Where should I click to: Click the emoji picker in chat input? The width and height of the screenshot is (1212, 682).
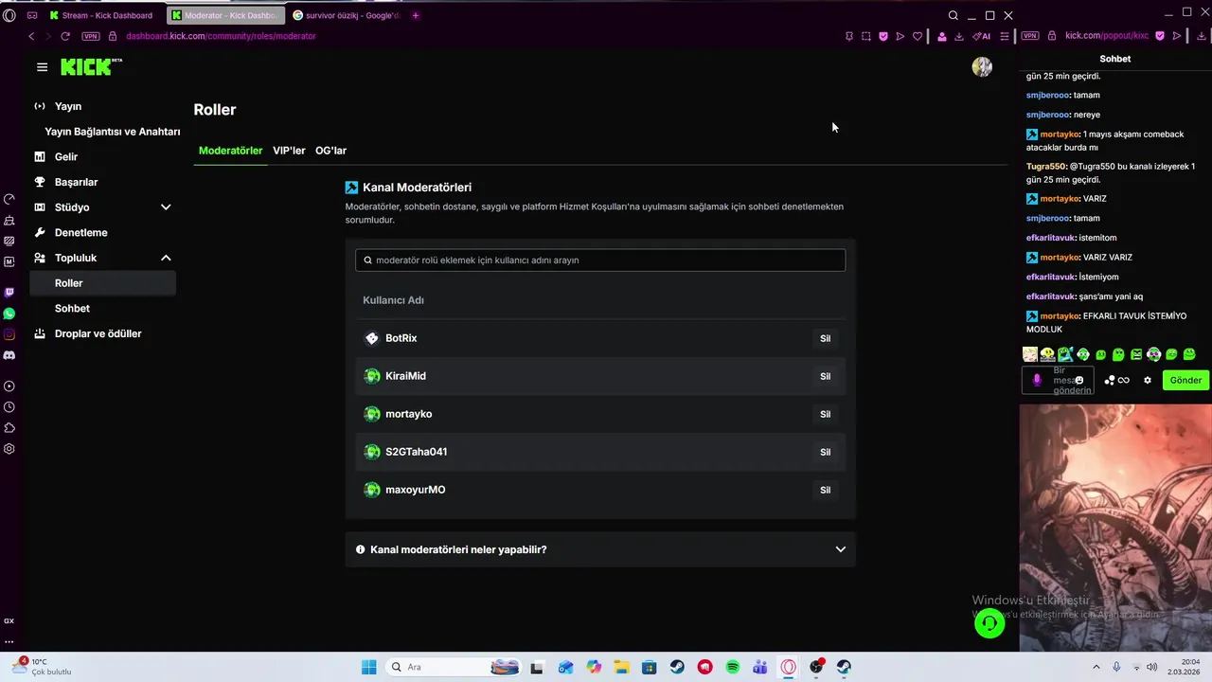point(1079,380)
